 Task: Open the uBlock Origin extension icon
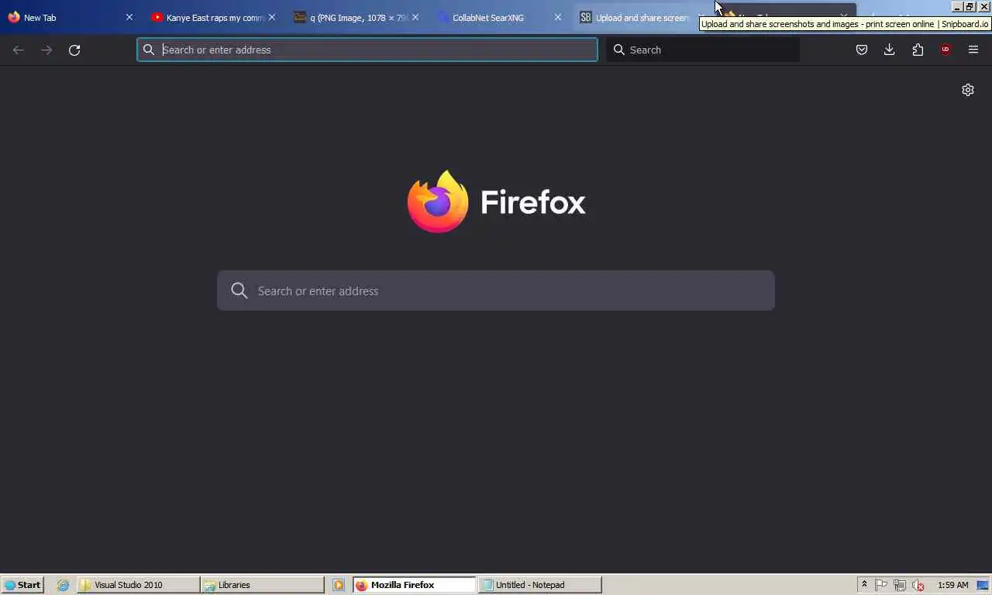[x=945, y=50]
